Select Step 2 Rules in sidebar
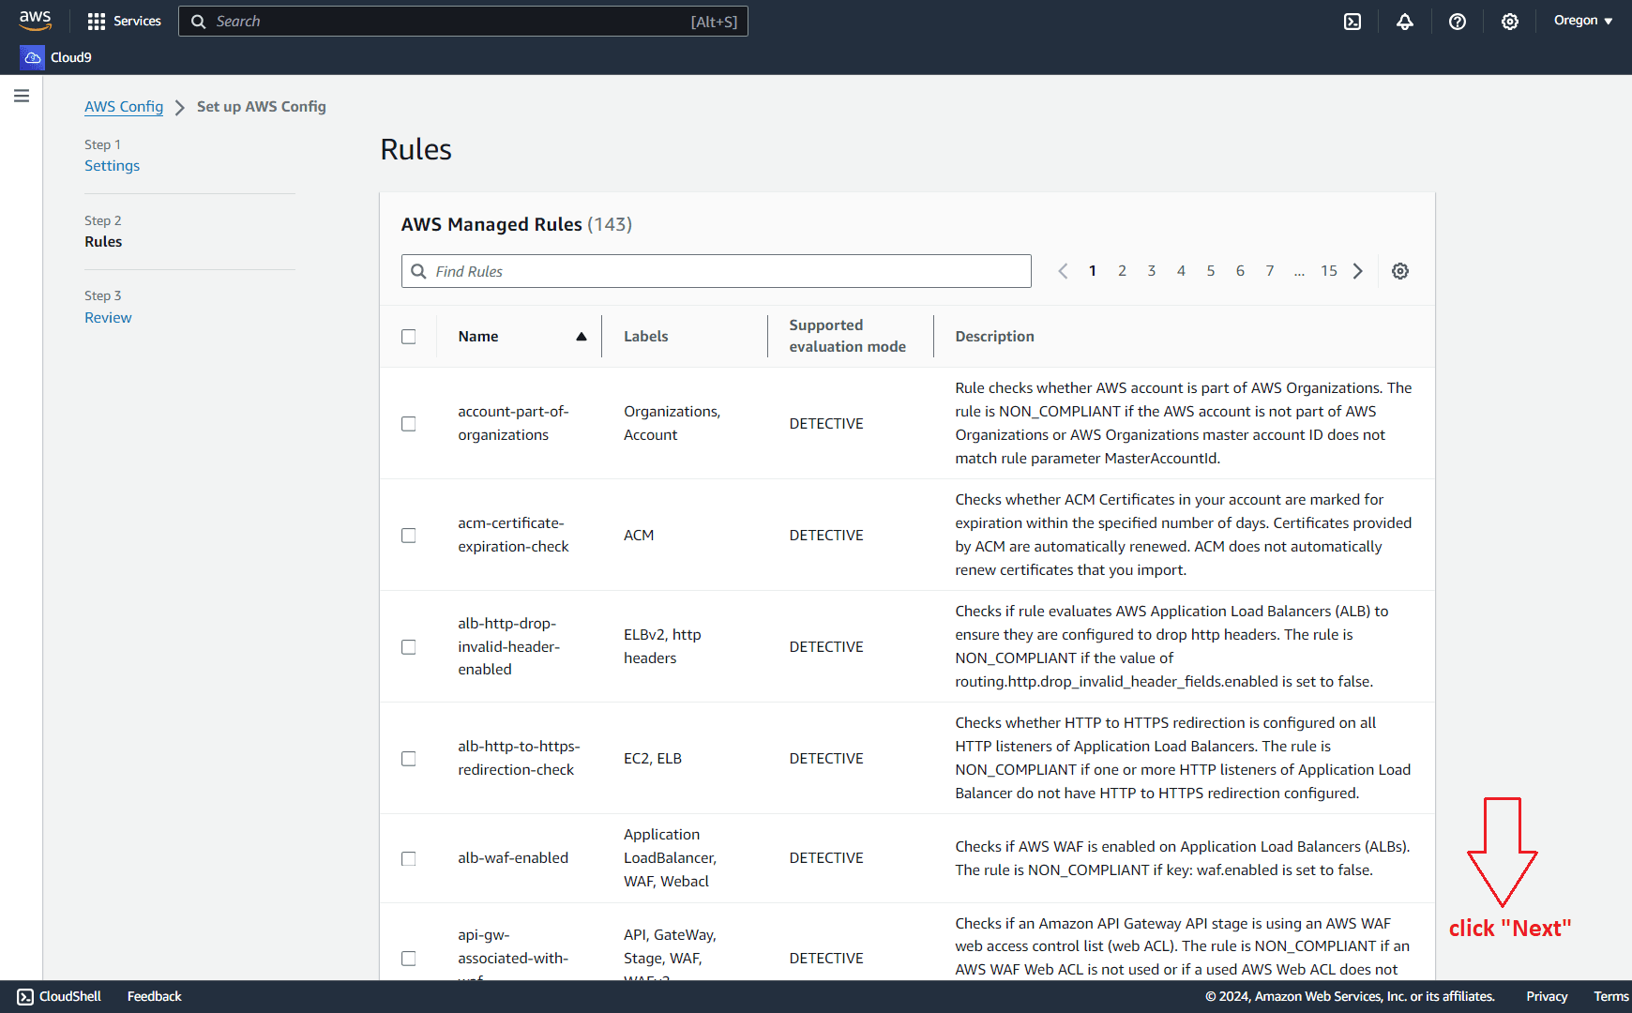 [x=103, y=242]
